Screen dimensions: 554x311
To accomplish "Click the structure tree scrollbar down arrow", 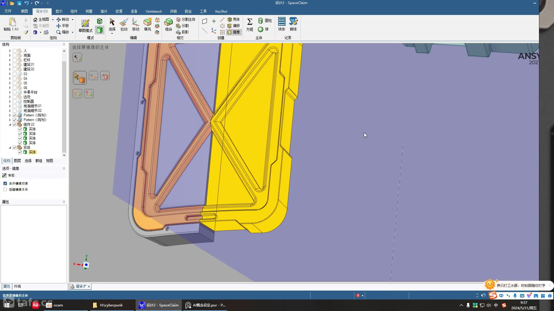I will 64,155.
